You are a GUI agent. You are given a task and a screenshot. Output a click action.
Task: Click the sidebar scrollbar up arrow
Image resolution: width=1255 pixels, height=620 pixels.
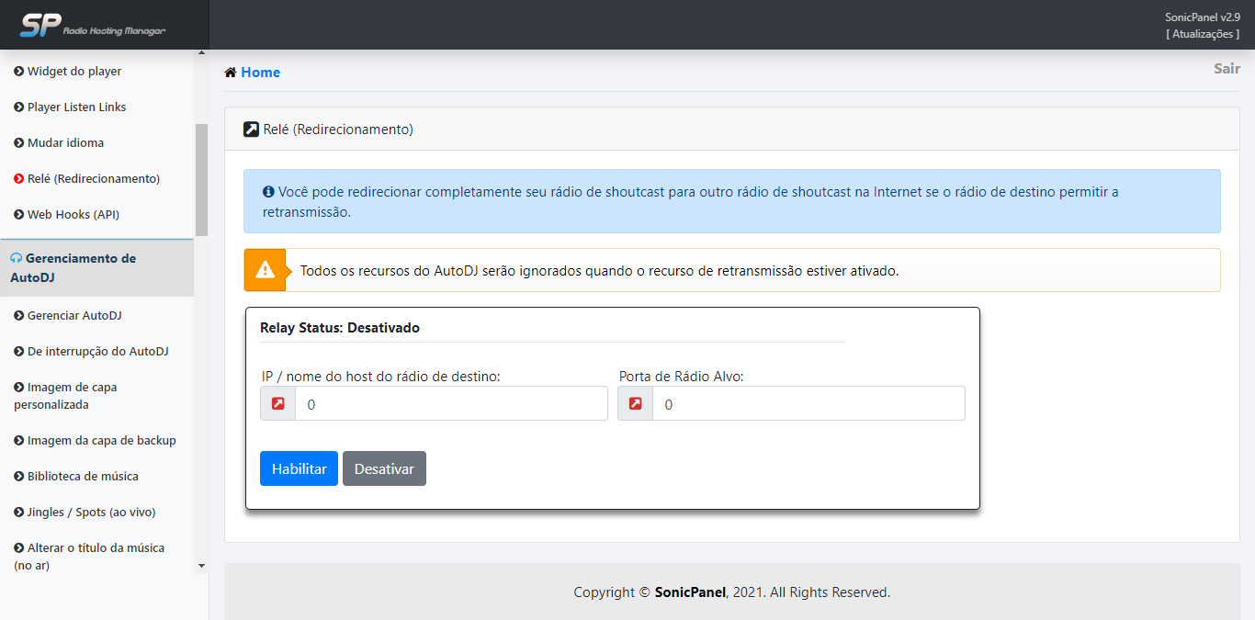pyautogui.click(x=202, y=53)
